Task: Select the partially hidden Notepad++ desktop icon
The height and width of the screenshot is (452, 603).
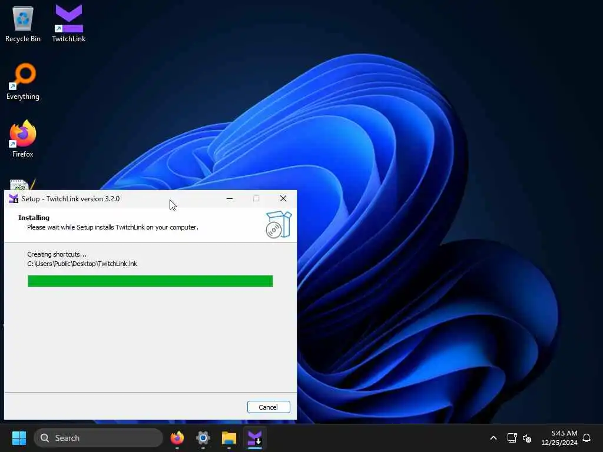Action: 23,185
